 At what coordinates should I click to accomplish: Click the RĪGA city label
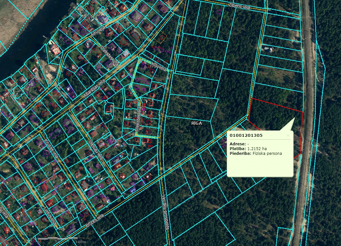tap(196, 123)
